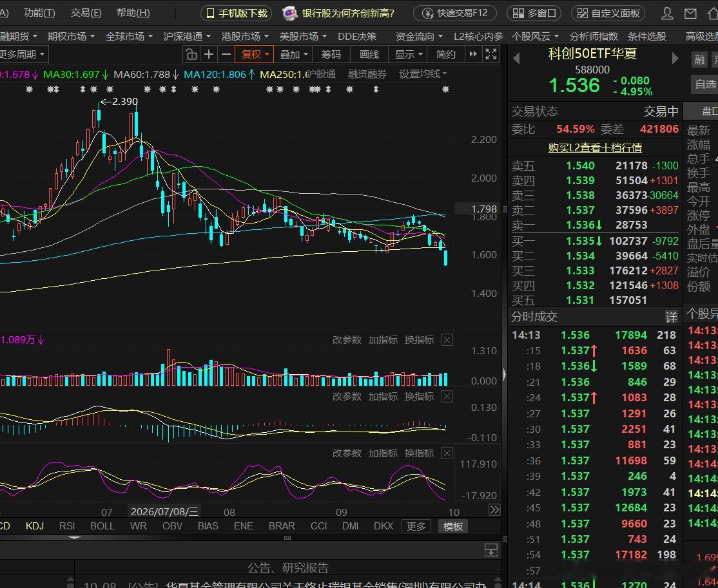This screenshot has width=718, height=588.
Task: Open the 显示 display dropdown
Action: pos(409,55)
